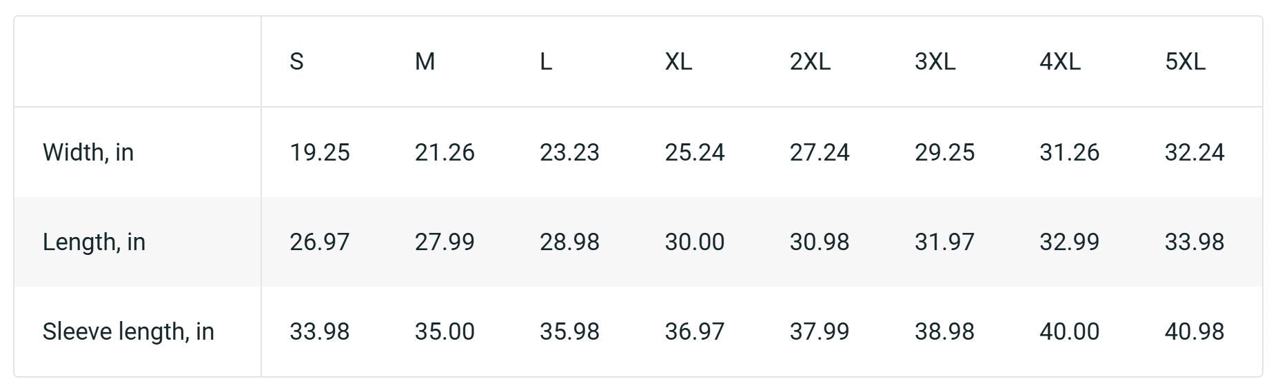Screen dimensions: 1280x390
Task: Click the XL length value 30.00
Action: click(x=694, y=242)
